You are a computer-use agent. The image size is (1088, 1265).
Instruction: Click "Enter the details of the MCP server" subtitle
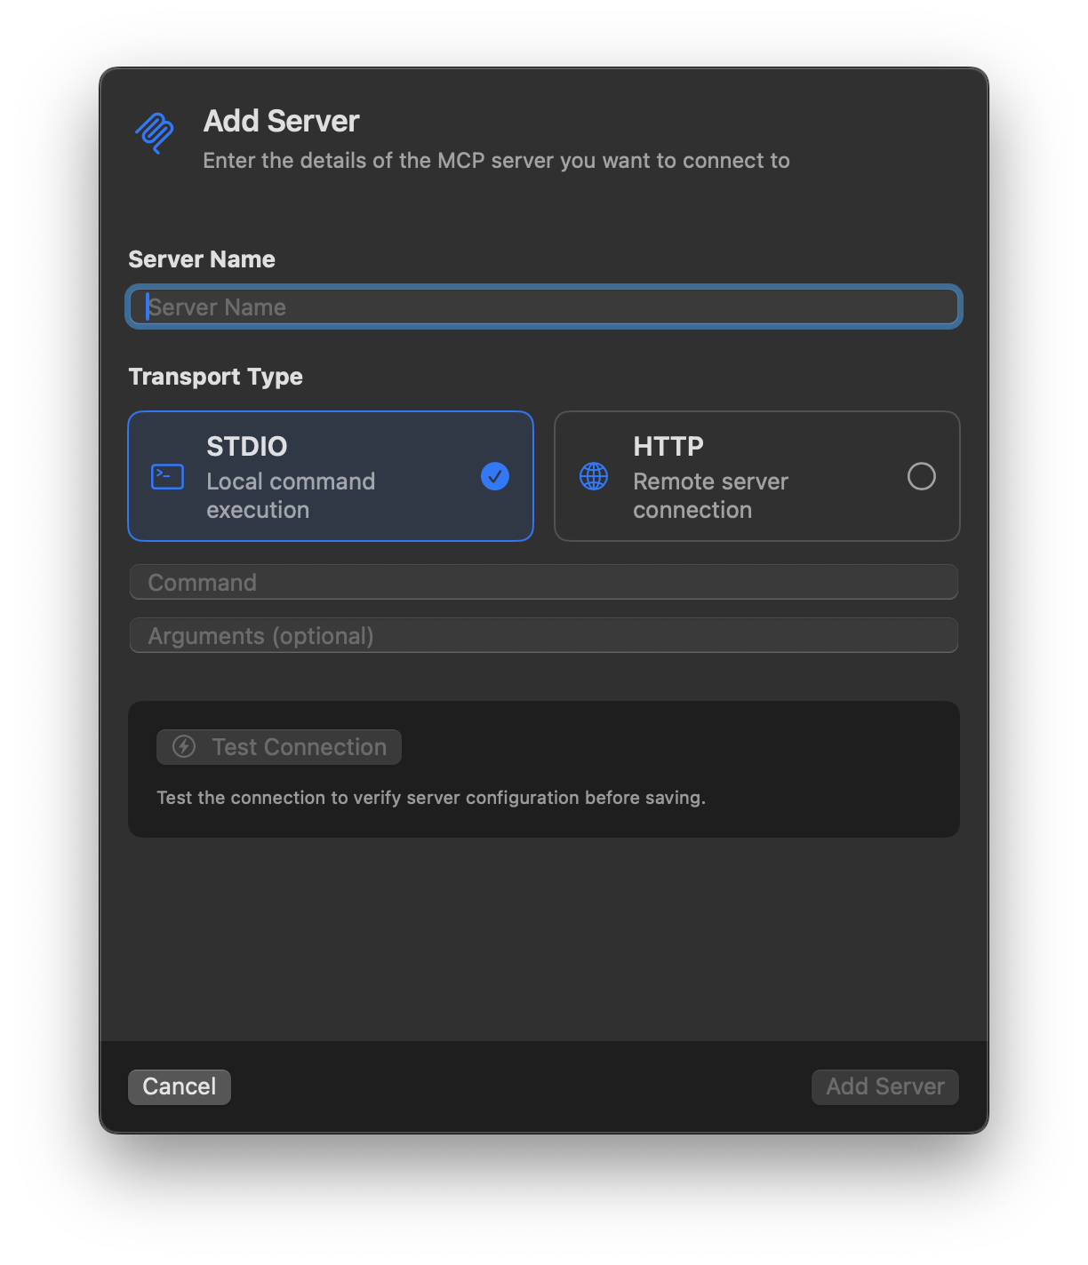pos(496,161)
